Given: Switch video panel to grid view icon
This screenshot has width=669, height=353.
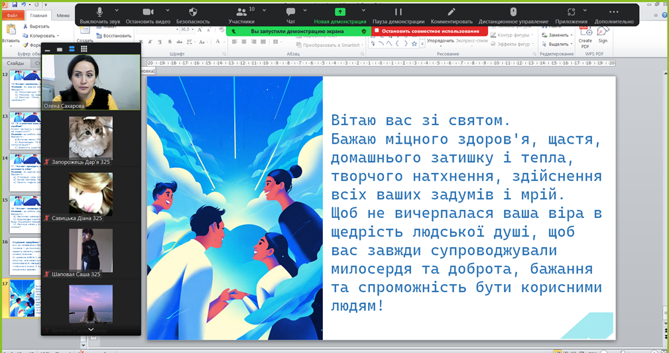Looking at the screenshot, I should (84, 49).
